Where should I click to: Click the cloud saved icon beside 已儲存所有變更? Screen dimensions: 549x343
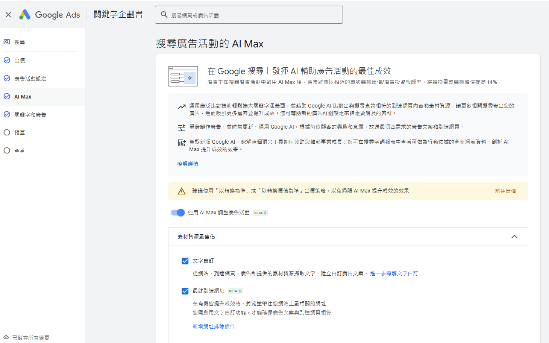6,337
